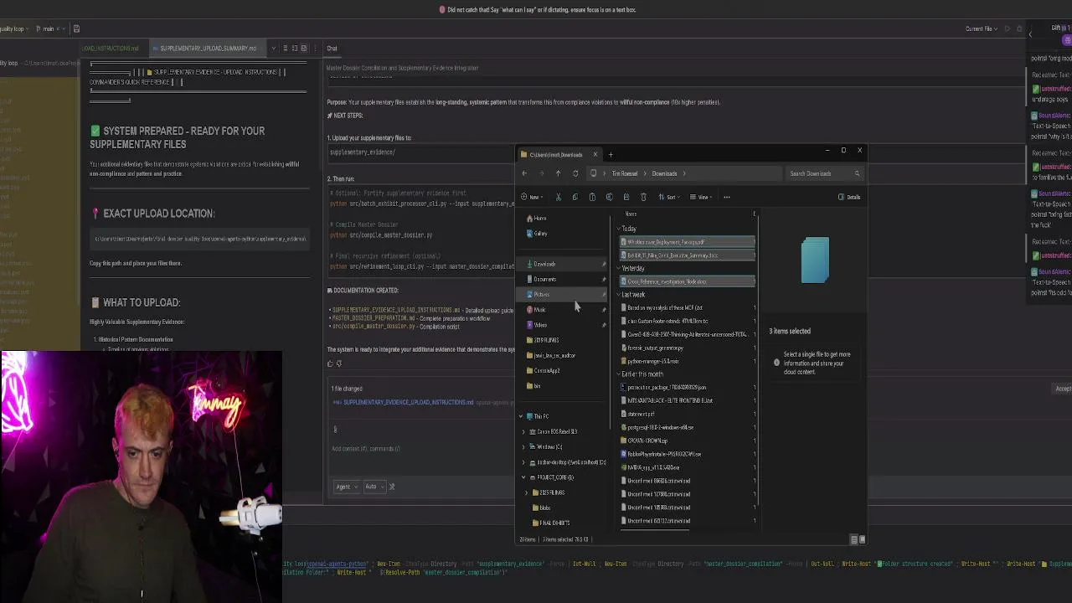Select Documents in Explorer quick access
The height and width of the screenshot is (603, 1072).
click(561, 279)
